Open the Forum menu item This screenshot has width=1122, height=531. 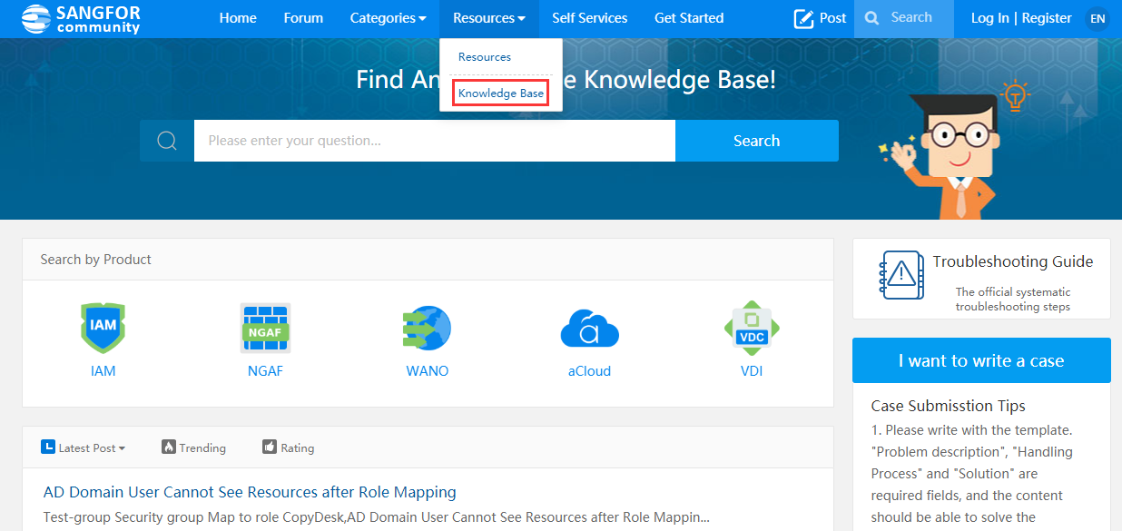(x=303, y=18)
